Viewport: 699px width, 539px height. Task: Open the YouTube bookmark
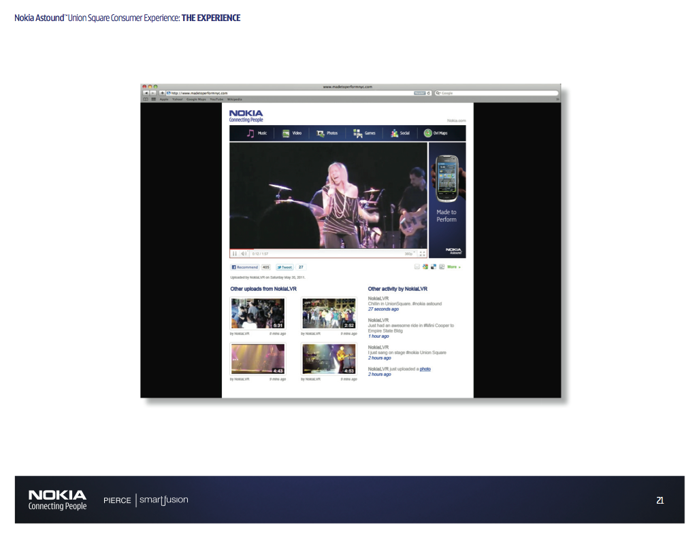(x=216, y=99)
